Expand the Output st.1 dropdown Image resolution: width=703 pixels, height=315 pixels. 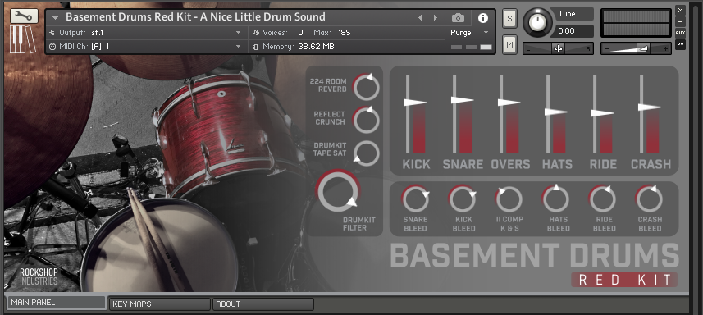click(239, 33)
